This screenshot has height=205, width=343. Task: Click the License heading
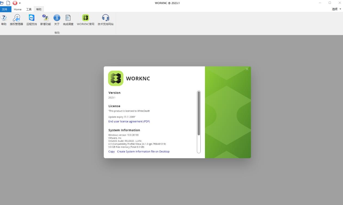[114, 106]
